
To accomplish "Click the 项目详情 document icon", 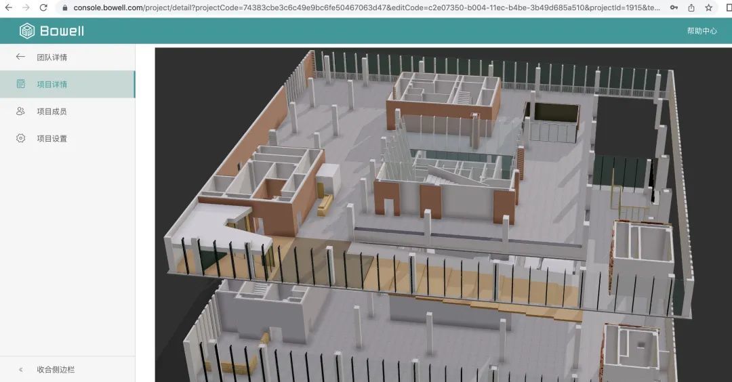I will [20, 84].
